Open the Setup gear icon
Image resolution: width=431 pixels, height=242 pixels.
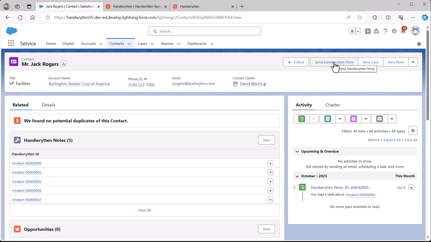coord(394,31)
